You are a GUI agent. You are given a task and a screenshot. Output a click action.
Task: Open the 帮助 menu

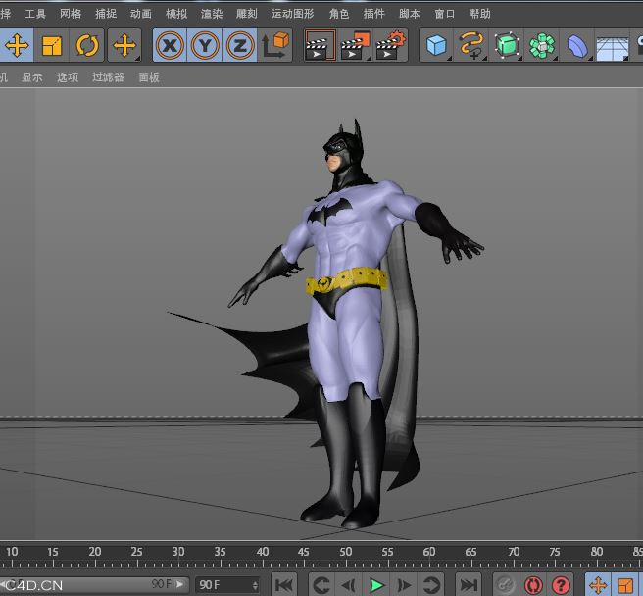point(479,14)
